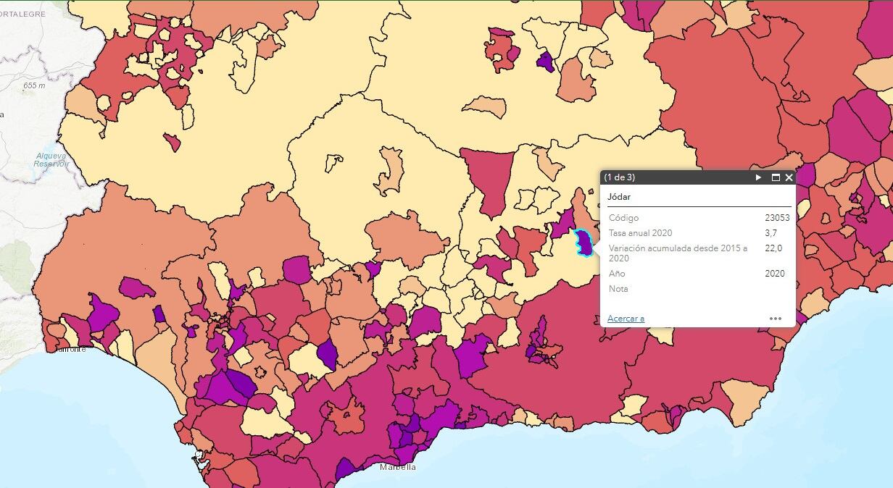
Task: Click the Alqueva Reservoir map label
Action: (x=50, y=160)
